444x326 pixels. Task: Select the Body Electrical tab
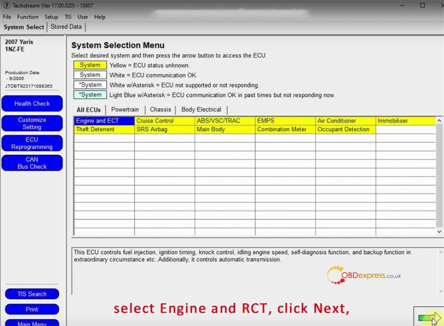[x=201, y=110]
